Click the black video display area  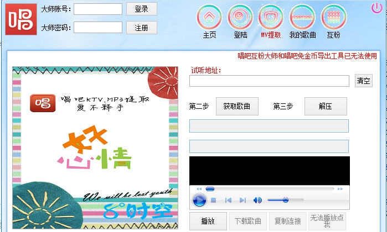coord(270,171)
